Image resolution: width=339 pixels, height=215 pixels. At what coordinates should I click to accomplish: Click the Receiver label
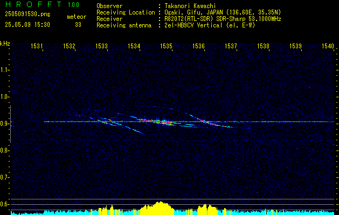coord(109,19)
